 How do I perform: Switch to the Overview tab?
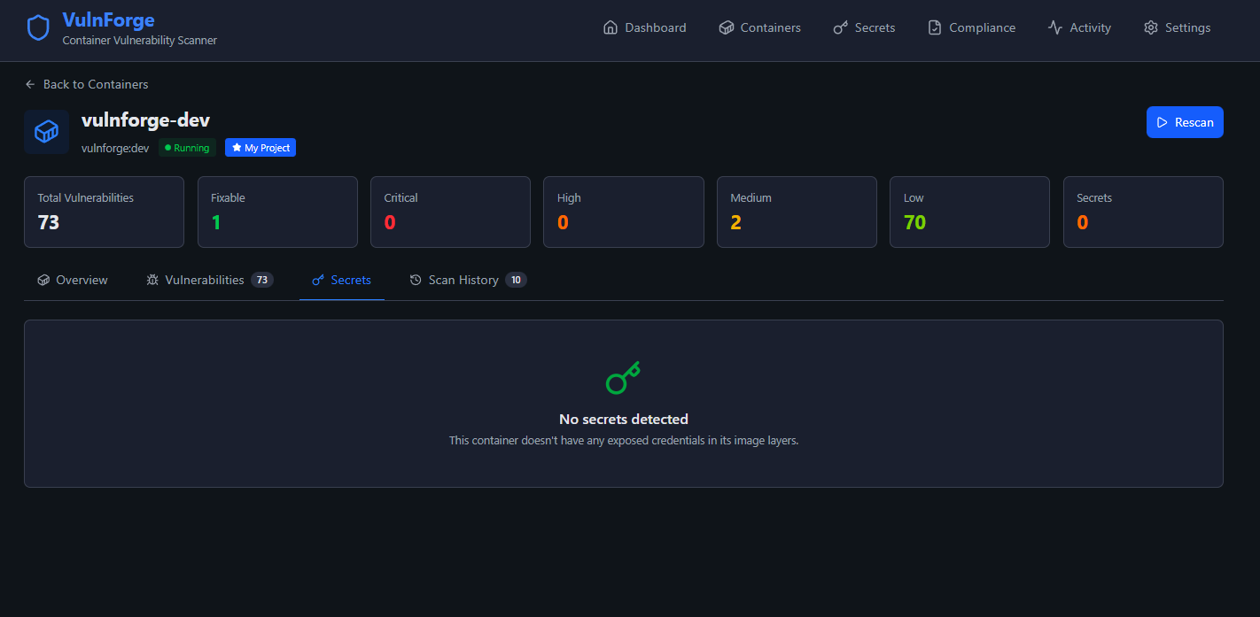tap(73, 280)
